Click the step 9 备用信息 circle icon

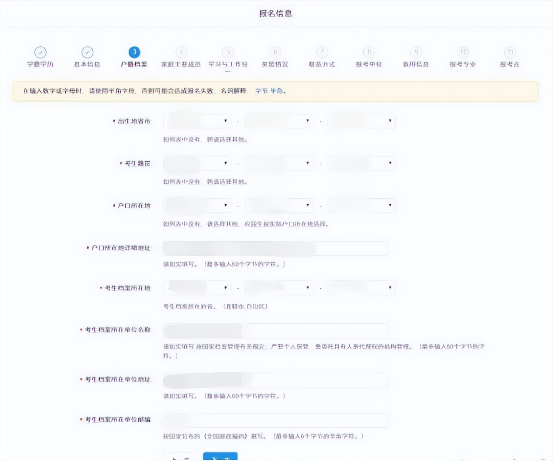[x=416, y=52]
